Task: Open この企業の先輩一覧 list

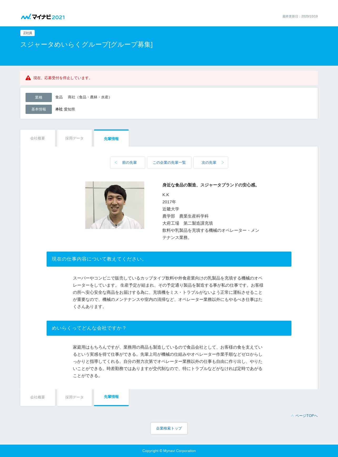Action: [169, 162]
